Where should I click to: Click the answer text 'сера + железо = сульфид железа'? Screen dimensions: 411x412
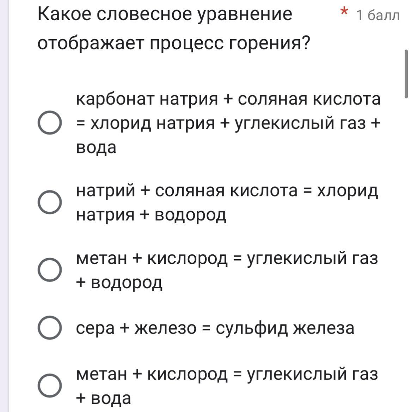pyautogui.click(x=215, y=328)
